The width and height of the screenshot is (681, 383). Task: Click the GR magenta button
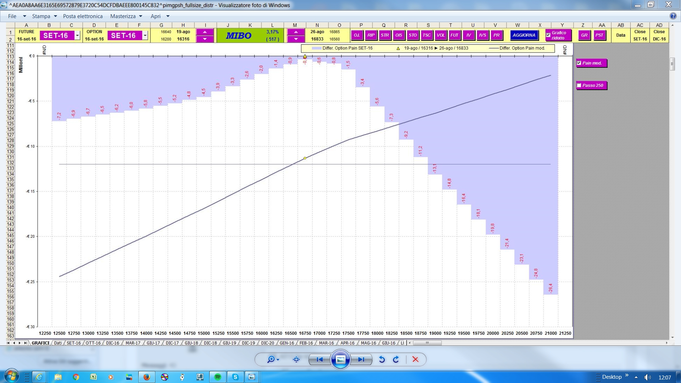(x=584, y=35)
